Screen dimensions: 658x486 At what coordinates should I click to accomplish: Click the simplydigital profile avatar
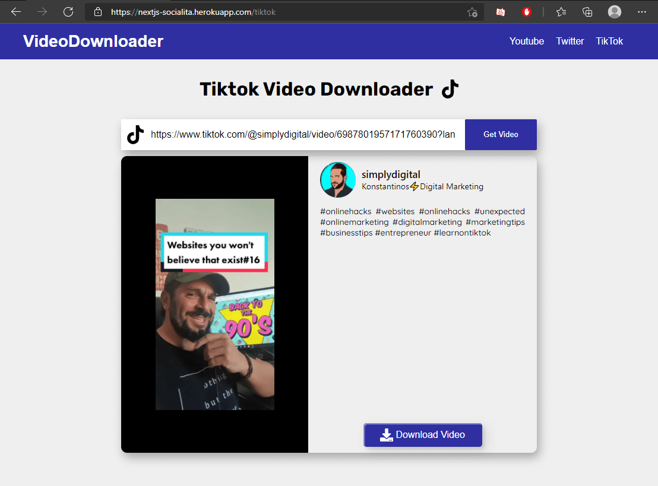pos(338,180)
